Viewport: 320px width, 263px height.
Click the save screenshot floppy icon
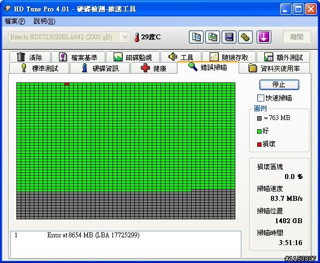point(229,37)
